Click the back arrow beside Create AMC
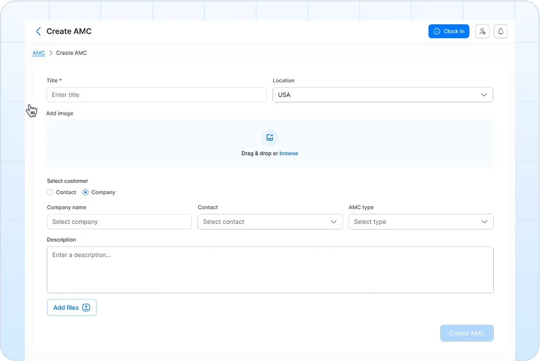 38,31
